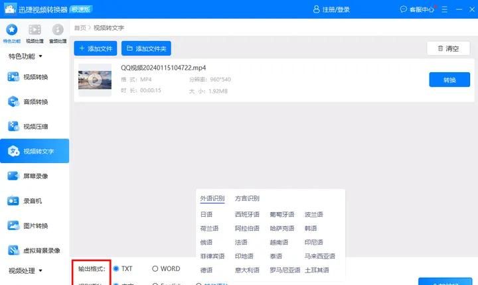This screenshot has width=478, height=285.
Task: Choose 韩语 in the language list
Action: click(x=311, y=229)
